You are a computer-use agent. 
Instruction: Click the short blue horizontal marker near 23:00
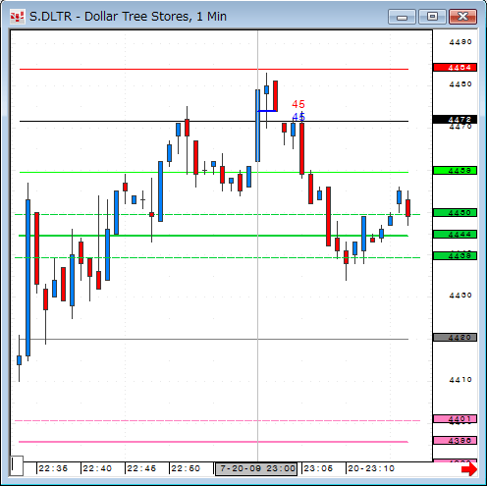point(267,111)
